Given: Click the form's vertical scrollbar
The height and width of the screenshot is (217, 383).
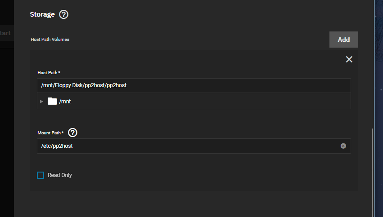Looking at the screenshot, I should 372,171.
